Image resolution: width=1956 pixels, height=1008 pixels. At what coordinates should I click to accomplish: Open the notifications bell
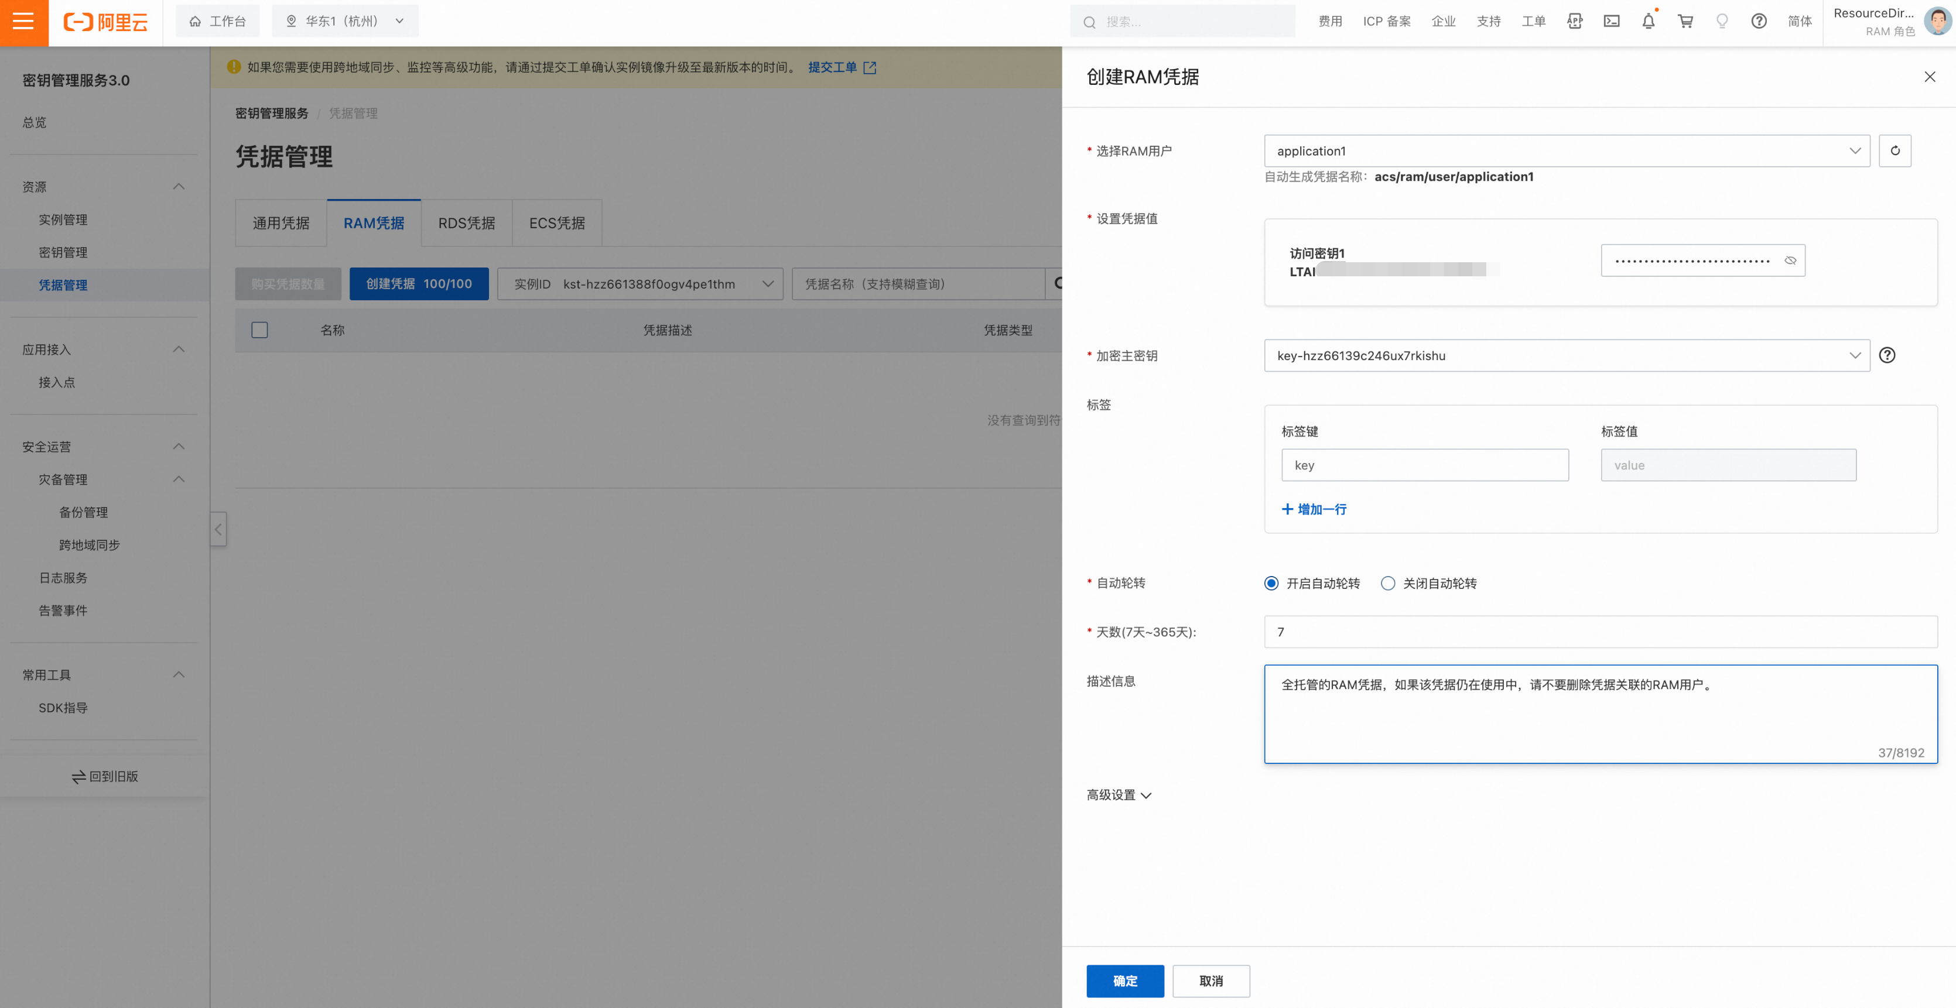tap(1648, 21)
